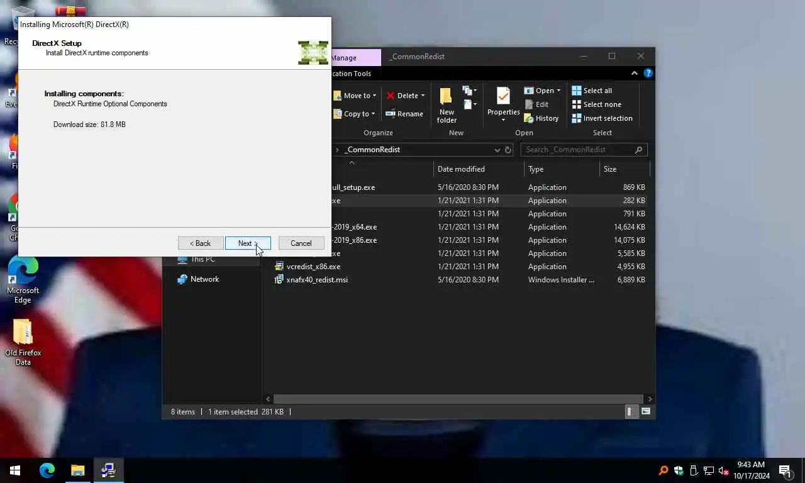Create a New folder
805x483 pixels.
pos(447,105)
